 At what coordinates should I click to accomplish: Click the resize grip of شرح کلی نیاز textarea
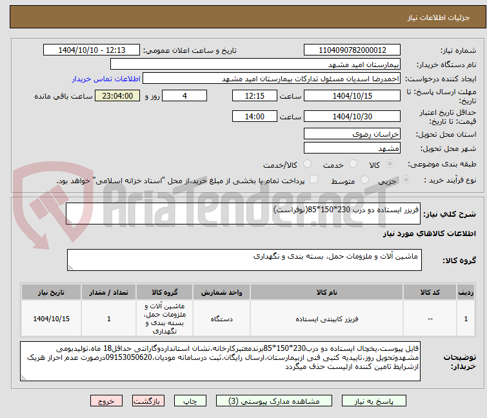click(69, 221)
